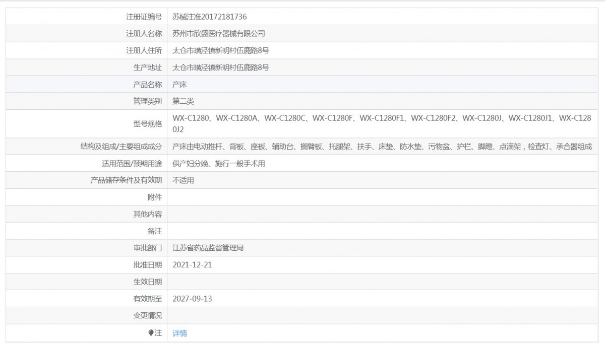Click the address value beside 生产地址
The width and height of the screenshot is (605, 346).
[x=221, y=67]
